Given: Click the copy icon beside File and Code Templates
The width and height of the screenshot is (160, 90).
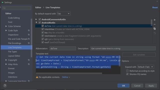Looking at the screenshot, I should tap(29, 39).
